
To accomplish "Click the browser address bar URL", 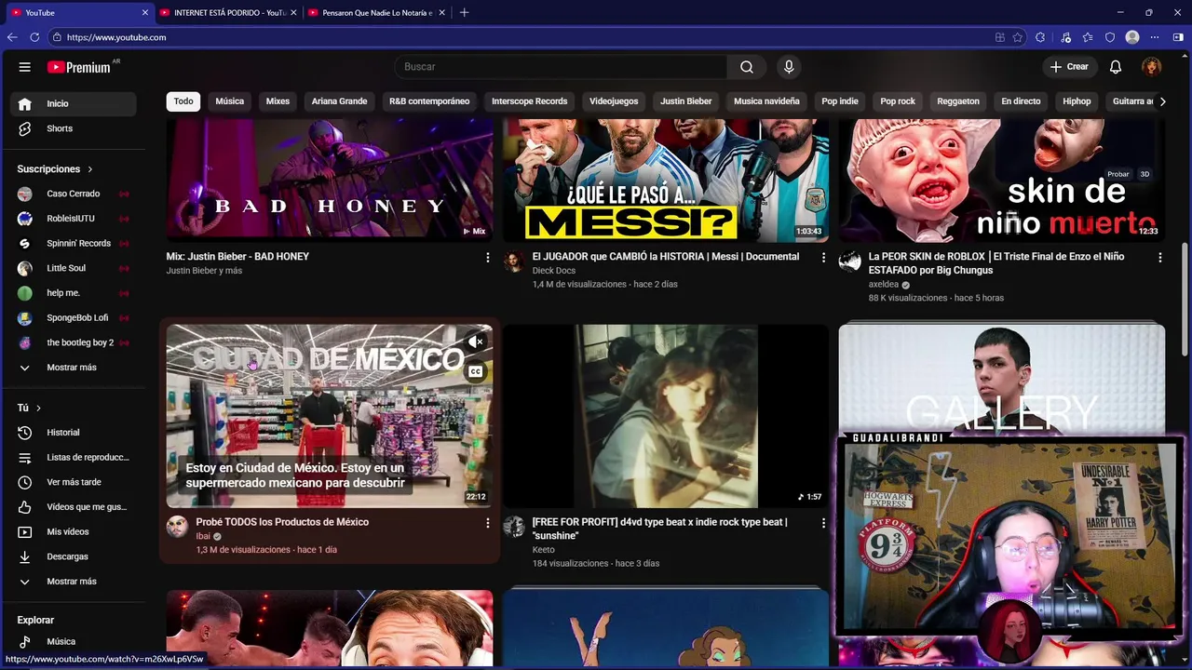I will [x=116, y=37].
